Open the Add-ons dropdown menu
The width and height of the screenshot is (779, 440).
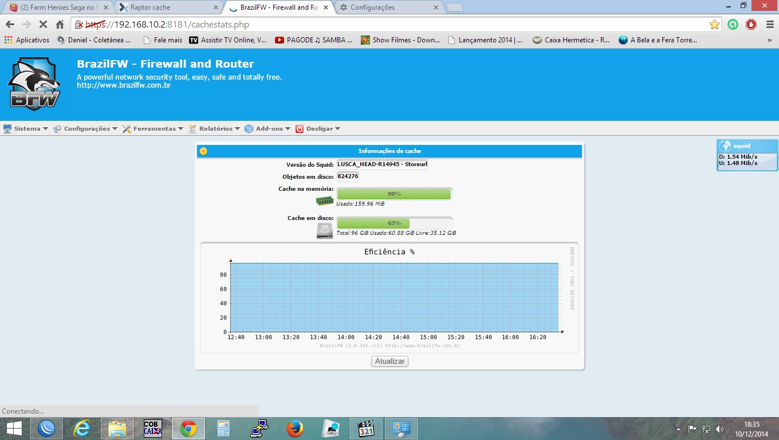pyautogui.click(x=267, y=129)
